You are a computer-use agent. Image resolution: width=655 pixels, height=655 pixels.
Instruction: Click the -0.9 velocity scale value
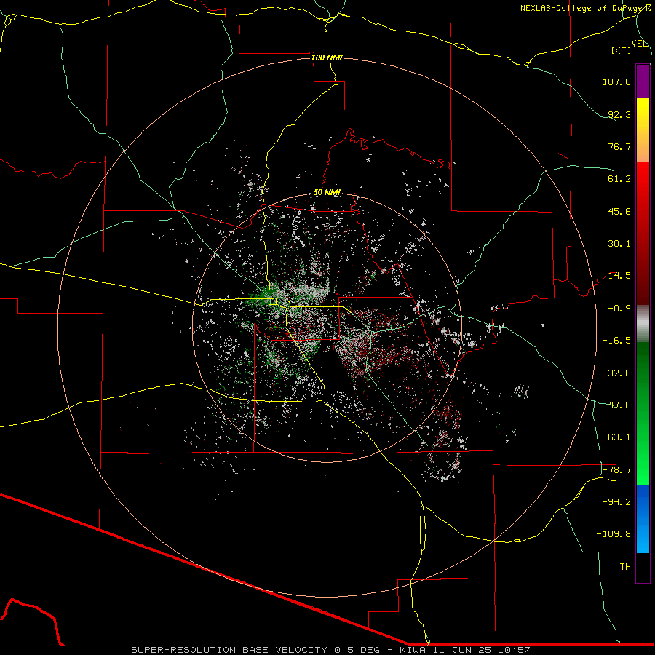tap(619, 309)
